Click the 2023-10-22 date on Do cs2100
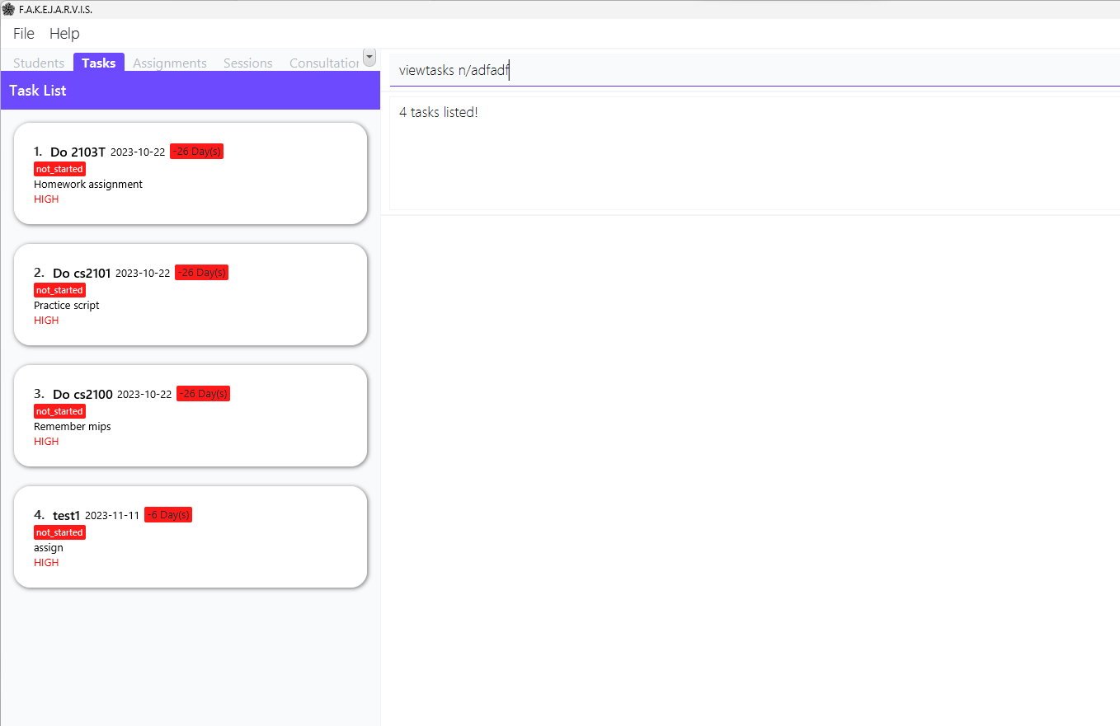1120x726 pixels. pos(144,395)
